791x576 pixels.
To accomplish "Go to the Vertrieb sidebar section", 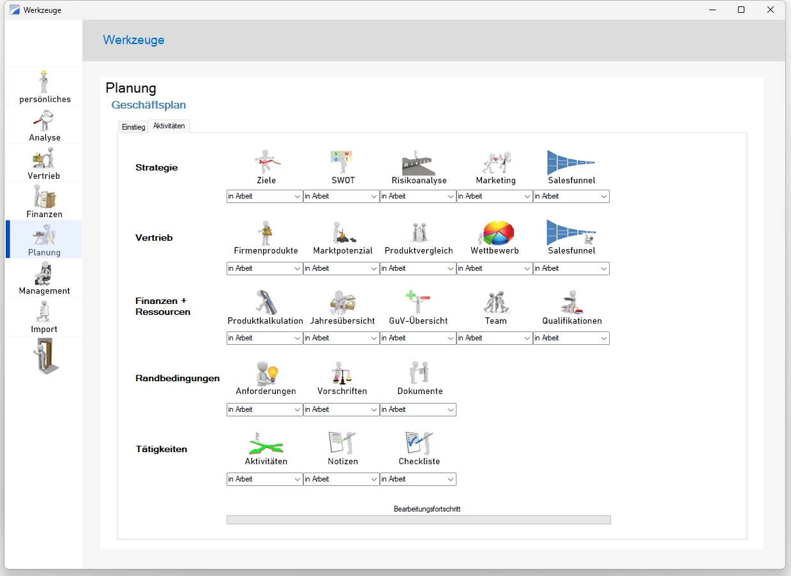I will coord(44,163).
